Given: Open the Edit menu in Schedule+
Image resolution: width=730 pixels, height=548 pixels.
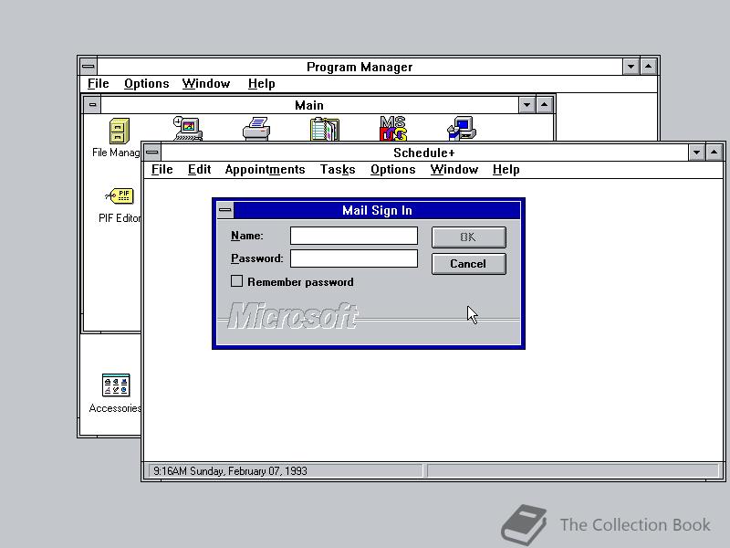Looking at the screenshot, I should click(x=199, y=170).
